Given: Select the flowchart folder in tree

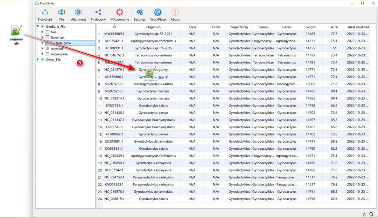Looking at the screenshot, I should [58, 38].
